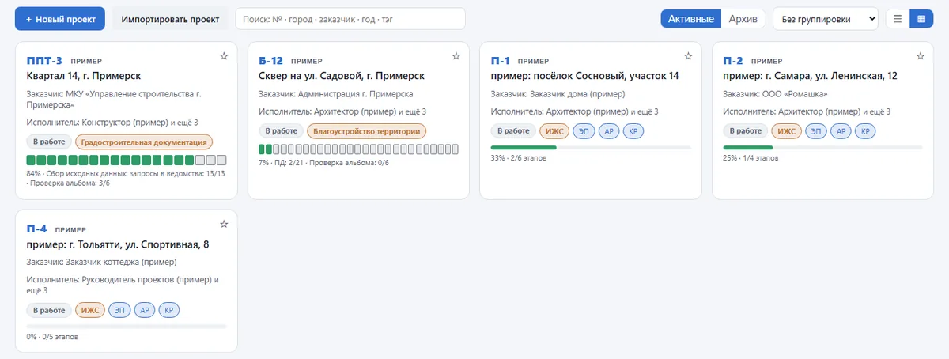Click АР tag on П-4 card

click(x=146, y=311)
